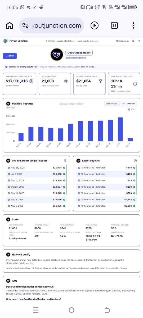
Task: Toggle the Rise legend entry
Action: [131, 109]
